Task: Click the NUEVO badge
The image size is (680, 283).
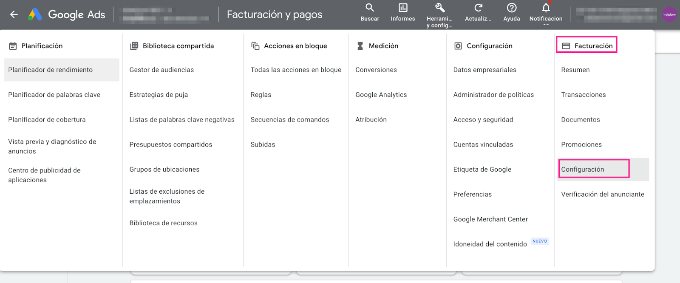Action: (x=540, y=241)
